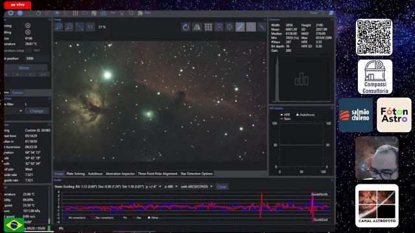Click the bar chart placeholder in the Statistics histogram
This screenshot has width=415, height=233.
point(302,80)
